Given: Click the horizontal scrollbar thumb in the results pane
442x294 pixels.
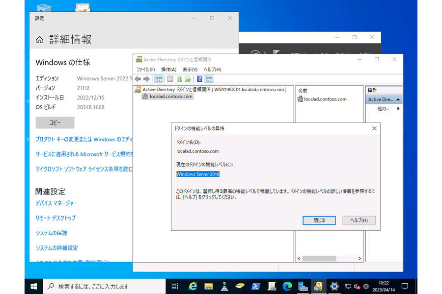Looking at the screenshot, I should [x=319, y=259].
